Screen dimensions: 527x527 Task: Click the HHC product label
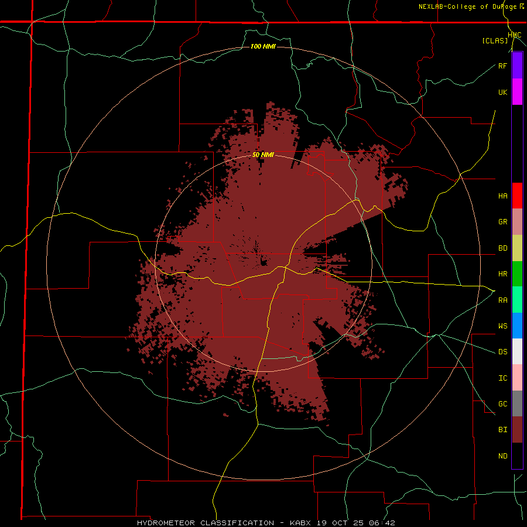(515, 35)
